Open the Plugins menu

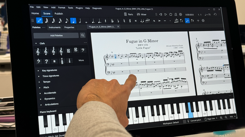point(79,8)
